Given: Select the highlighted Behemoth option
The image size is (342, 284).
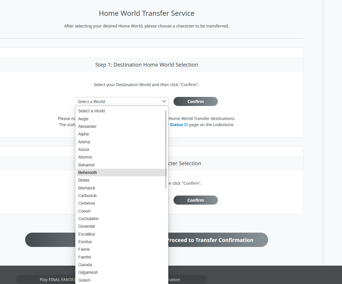Looking at the screenshot, I should coord(121,173).
